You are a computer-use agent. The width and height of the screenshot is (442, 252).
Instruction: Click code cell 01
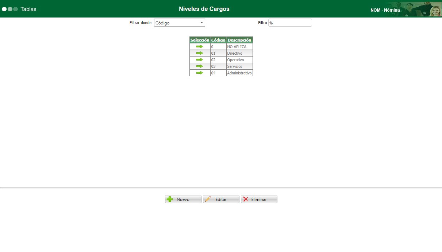218,53
